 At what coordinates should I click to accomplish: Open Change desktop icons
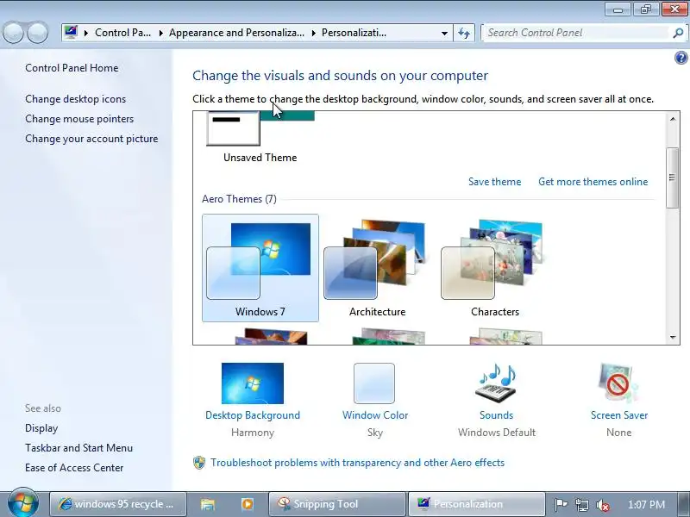75,99
